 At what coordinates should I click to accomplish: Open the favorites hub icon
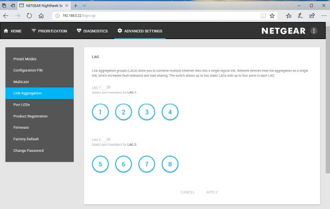289,16
